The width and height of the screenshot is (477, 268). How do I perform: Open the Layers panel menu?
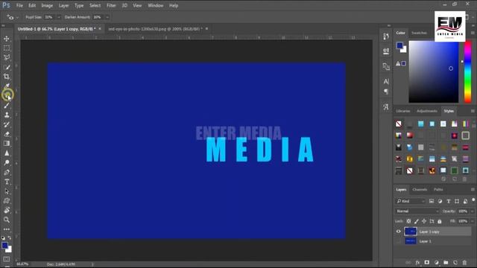pyautogui.click(x=473, y=190)
